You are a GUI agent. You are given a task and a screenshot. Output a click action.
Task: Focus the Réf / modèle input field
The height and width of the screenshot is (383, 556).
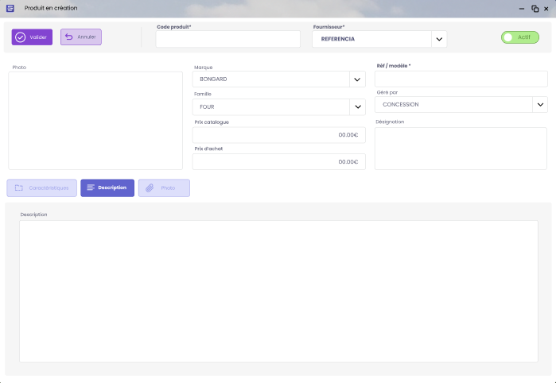coord(461,79)
